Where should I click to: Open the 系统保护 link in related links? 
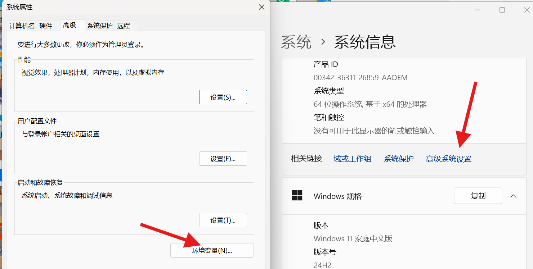pos(399,159)
